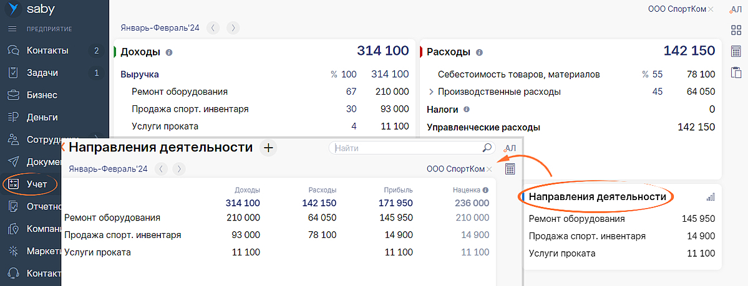The width and height of the screenshot is (748, 286).
Task: Click the clipboard icon in the right panel
Action: pyautogui.click(x=736, y=72)
